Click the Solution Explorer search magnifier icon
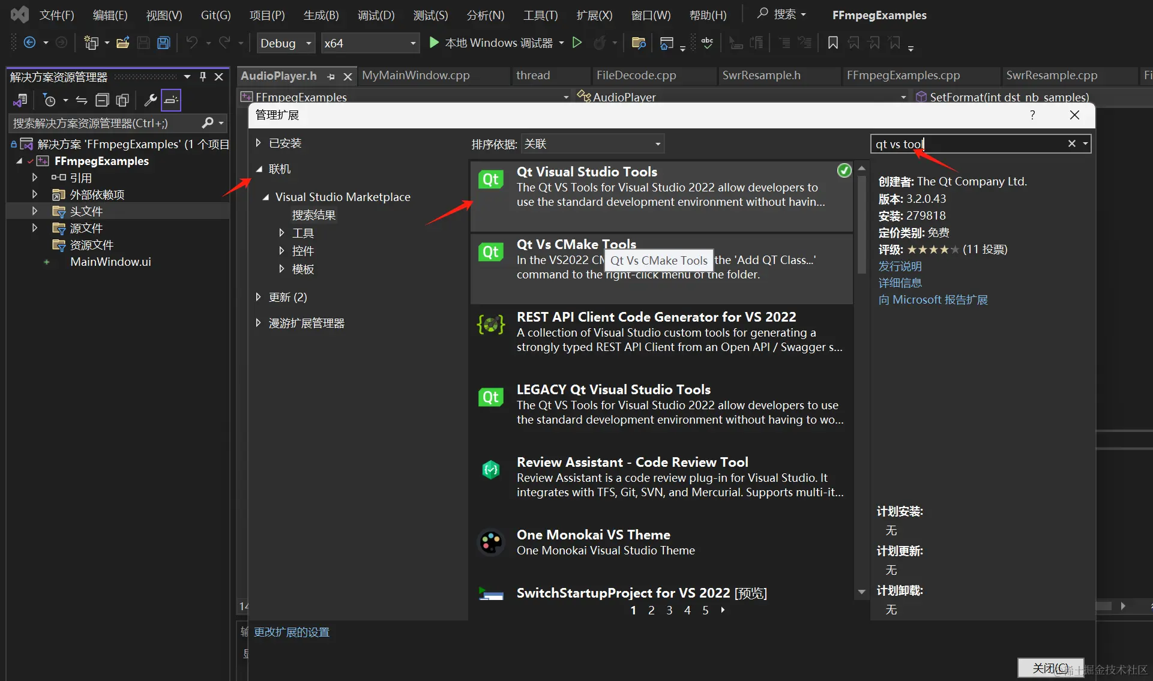Viewport: 1153px width, 681px height. [208, 123]
